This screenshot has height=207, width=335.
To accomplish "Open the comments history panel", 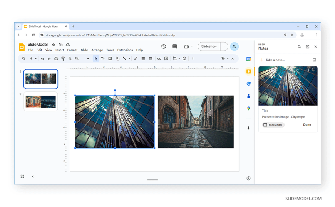I will point(174,46).
